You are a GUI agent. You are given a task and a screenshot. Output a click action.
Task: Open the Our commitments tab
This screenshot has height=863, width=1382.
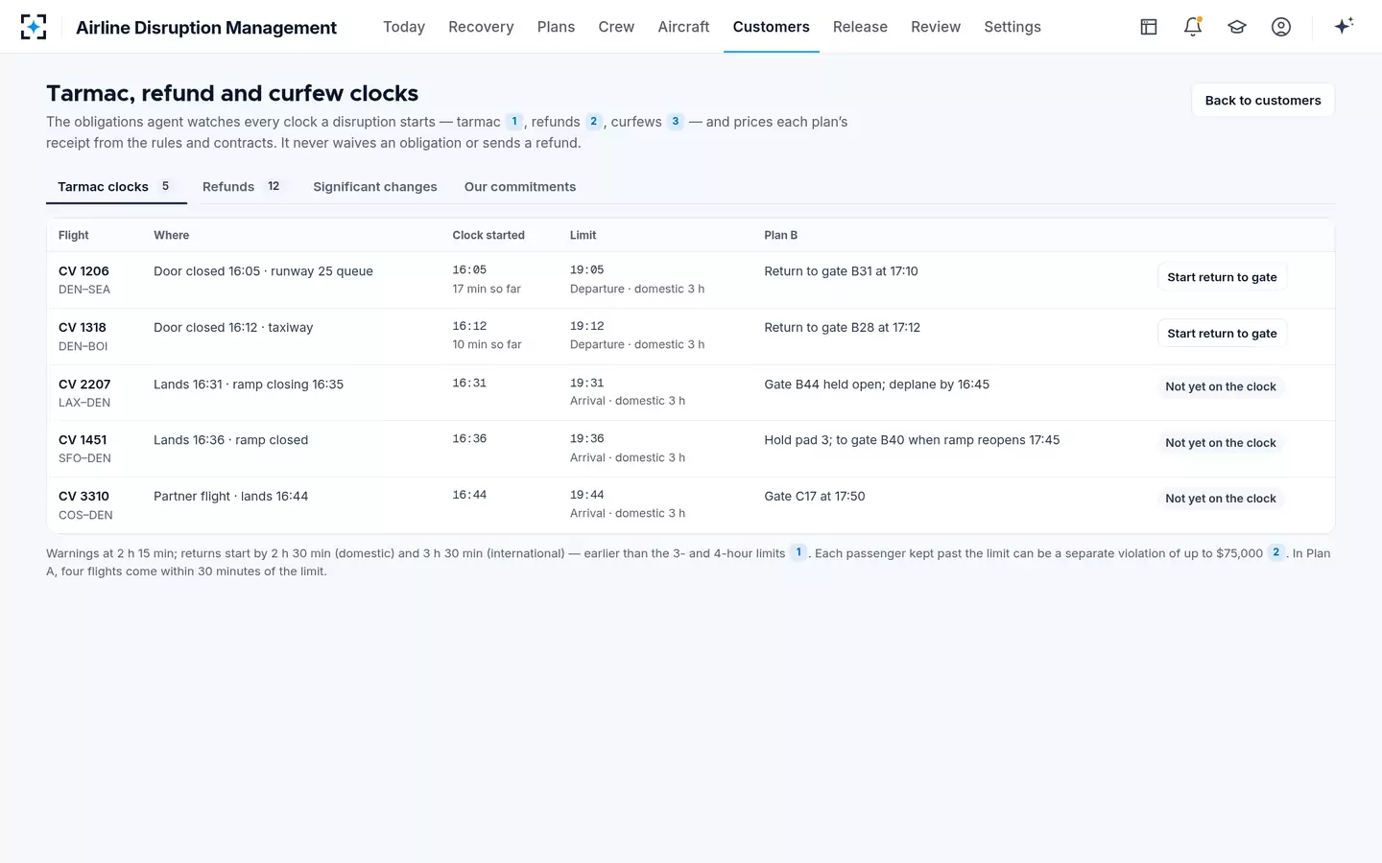point(520,187)
